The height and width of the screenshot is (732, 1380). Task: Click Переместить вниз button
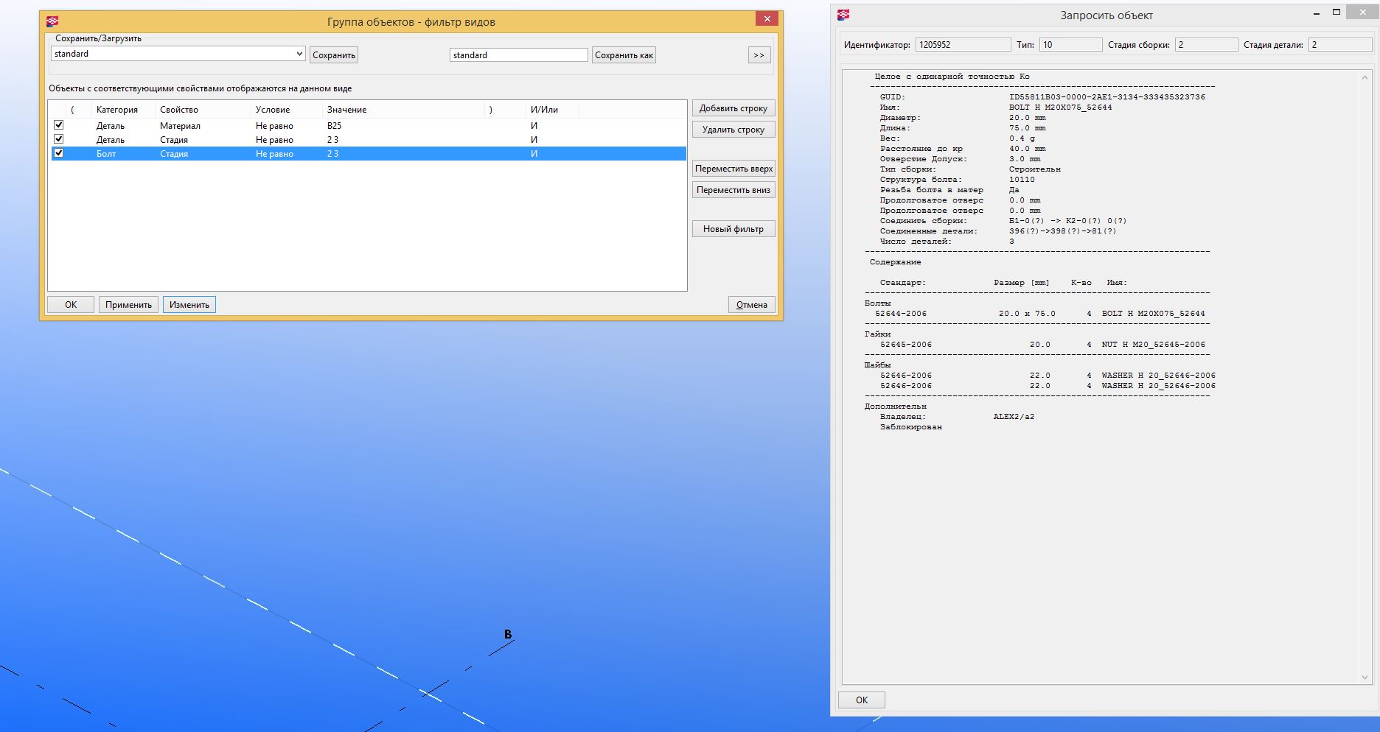pyautogui.click(x=733, y=190)
